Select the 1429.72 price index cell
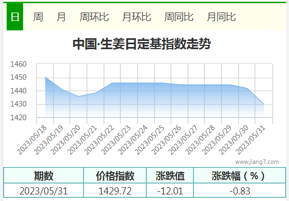The image size is (289, 201). (x=115, y=191)
